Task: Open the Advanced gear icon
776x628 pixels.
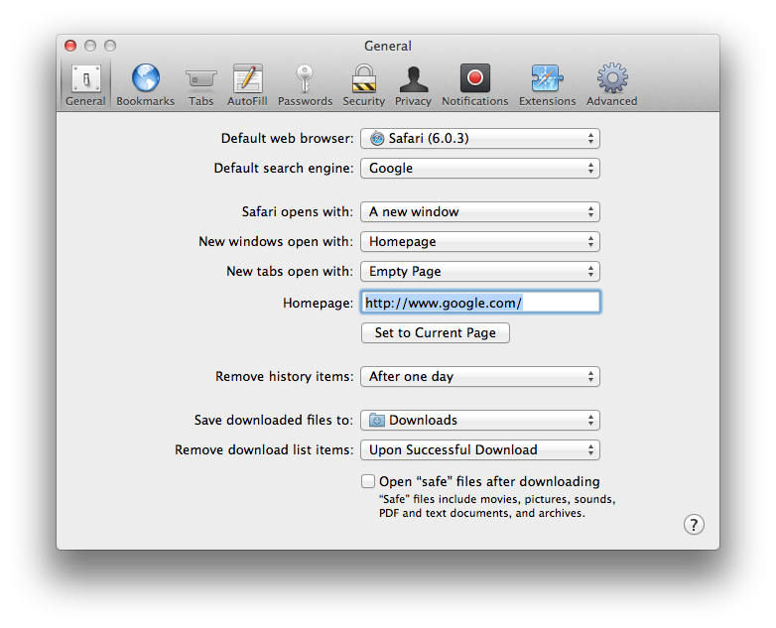Action: pyautogui.click(x=611, y=84)
